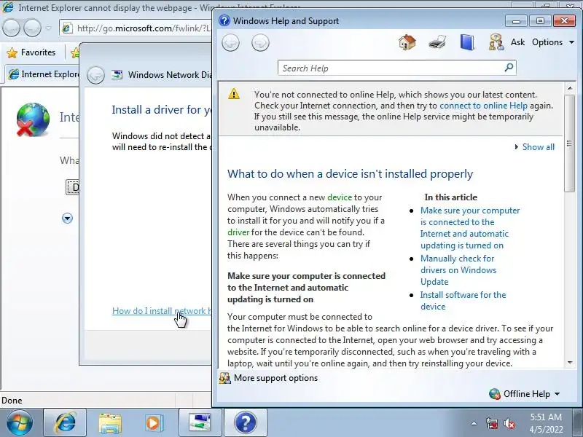Open Install software for the device link
The image size is (583, 437).
(463, 300)
